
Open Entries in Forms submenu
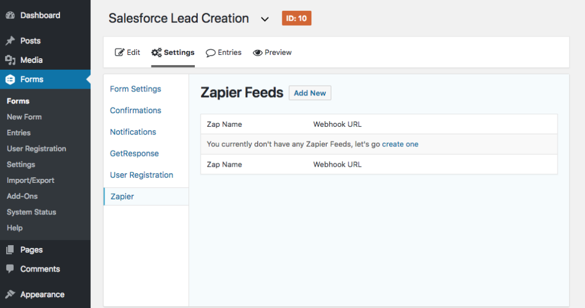click(x=19, y=133)
